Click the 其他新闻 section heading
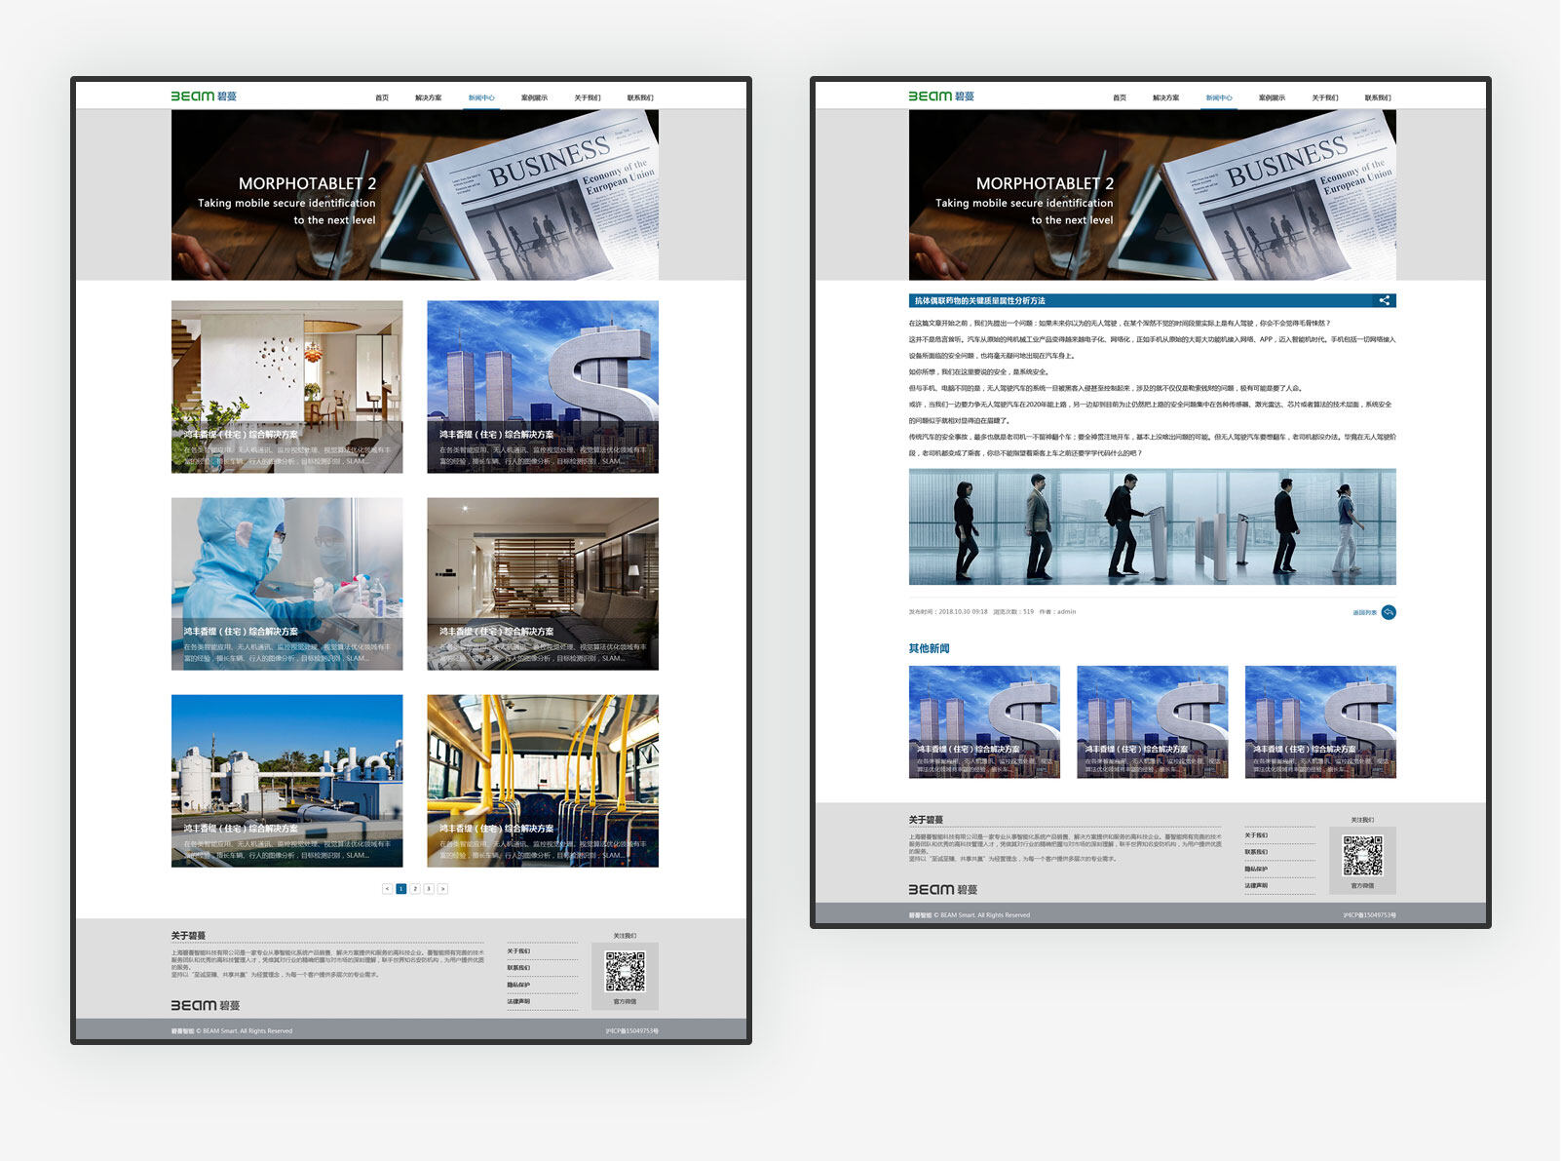Viewport: 1561px width, 1161px height. (x=929, y=648)
